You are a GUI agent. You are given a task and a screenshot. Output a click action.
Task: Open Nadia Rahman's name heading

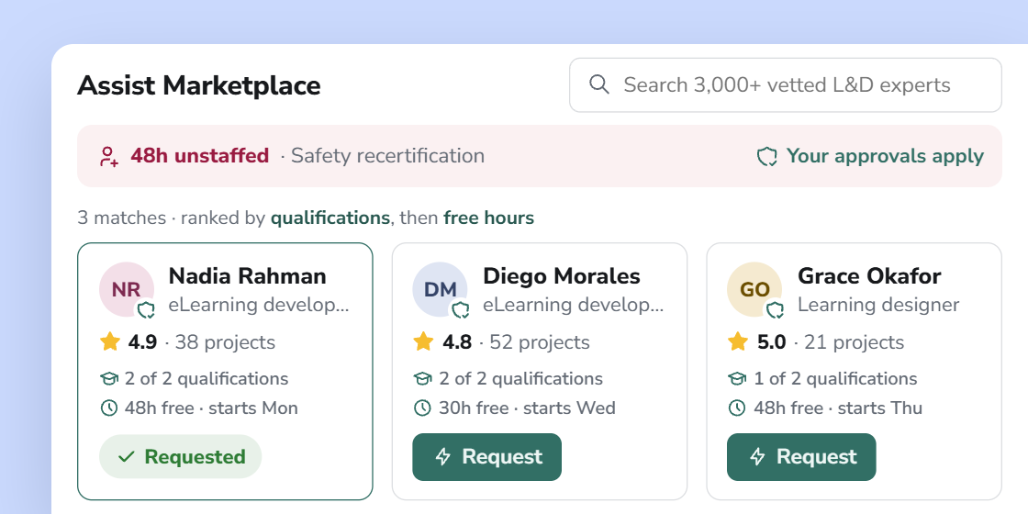click(x=247, y=276)
